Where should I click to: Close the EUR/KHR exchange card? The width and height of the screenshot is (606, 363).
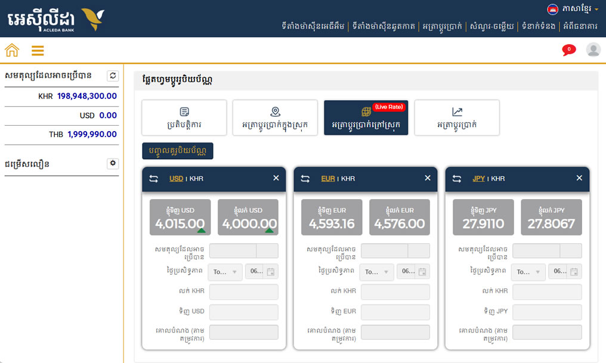(x=427, y=178)
